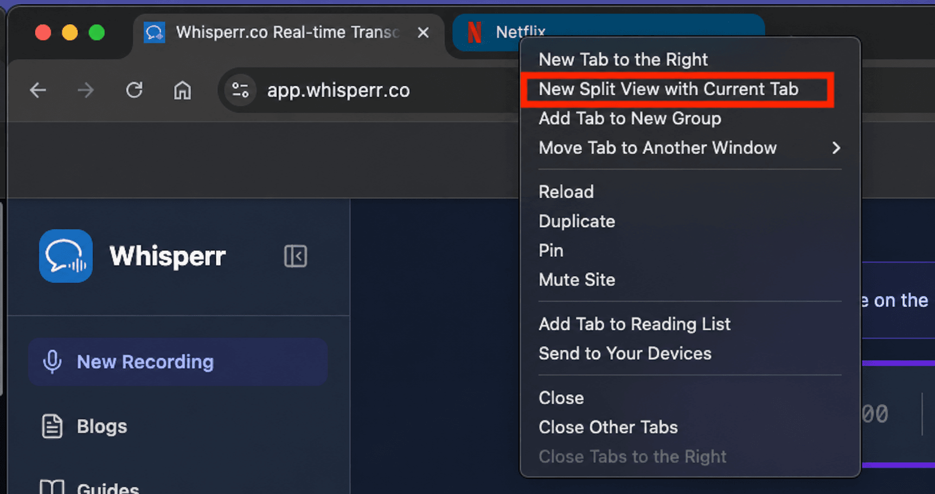Open the browser home page icon
935x494 pixels.
coord(182,90)
